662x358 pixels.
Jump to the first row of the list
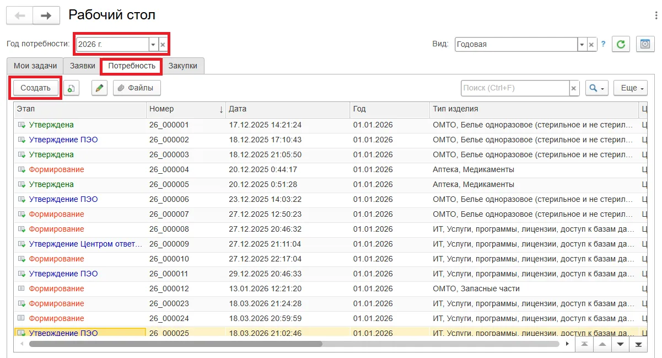(584, 344)
